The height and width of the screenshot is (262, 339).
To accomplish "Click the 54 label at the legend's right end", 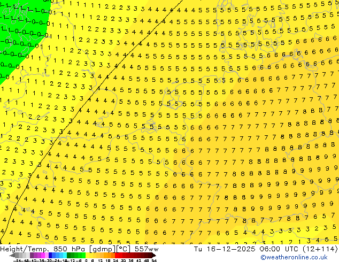I will coord(154,261).
